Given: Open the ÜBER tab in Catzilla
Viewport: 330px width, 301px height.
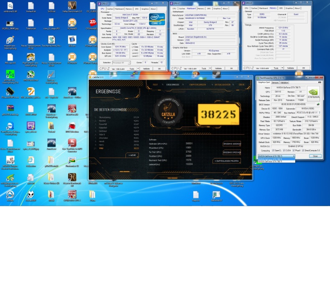Looking at the screenshot, I should pos(241,84).
